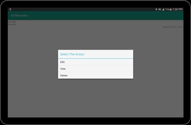Viewport: 191px width, 125px height.
Task: Click the blue divider under dialog title
Action: (95, 59)
